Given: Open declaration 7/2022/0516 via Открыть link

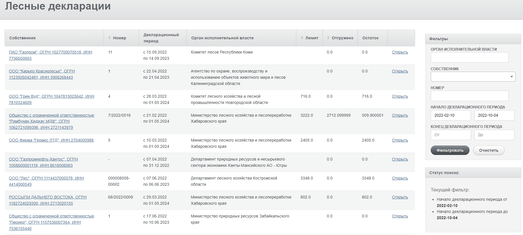Looking at the screenshot, I should [400, 115].
